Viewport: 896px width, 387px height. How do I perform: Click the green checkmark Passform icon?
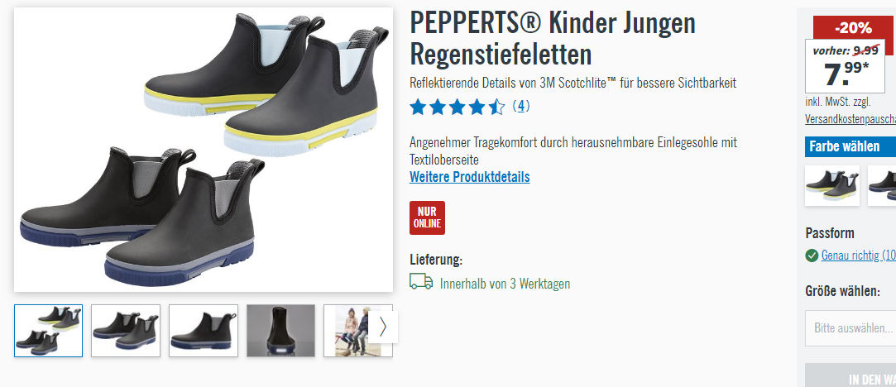(x=812, y=256)
